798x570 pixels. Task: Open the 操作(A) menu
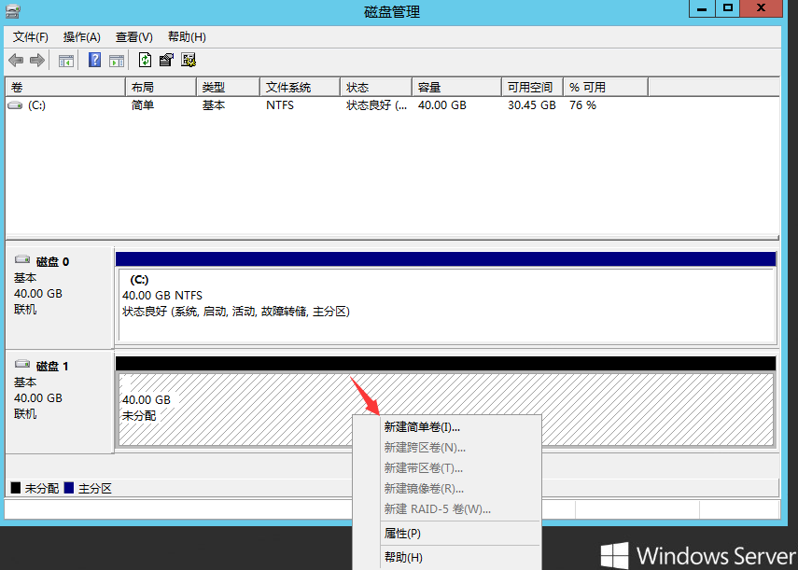(82, 37)
